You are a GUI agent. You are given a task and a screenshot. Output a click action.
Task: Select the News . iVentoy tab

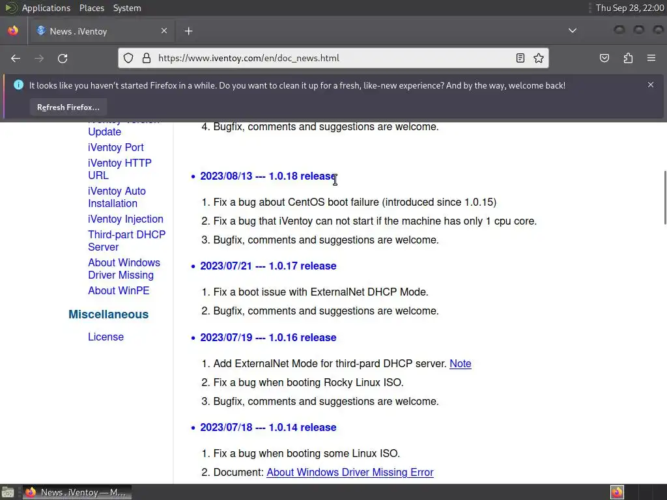tap(101, 31)
